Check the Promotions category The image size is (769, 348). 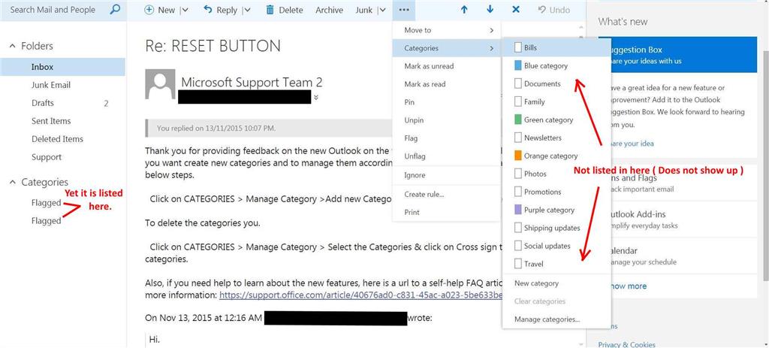518,192
